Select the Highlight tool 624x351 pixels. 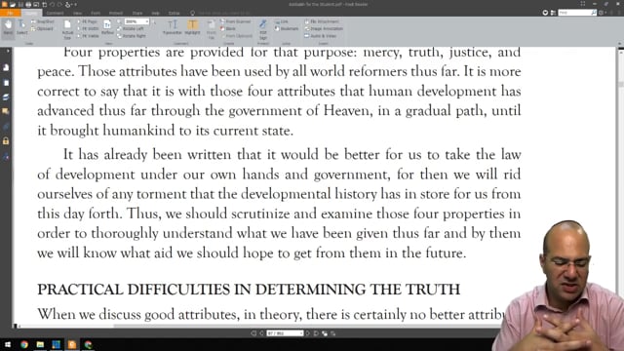(193, 27)
